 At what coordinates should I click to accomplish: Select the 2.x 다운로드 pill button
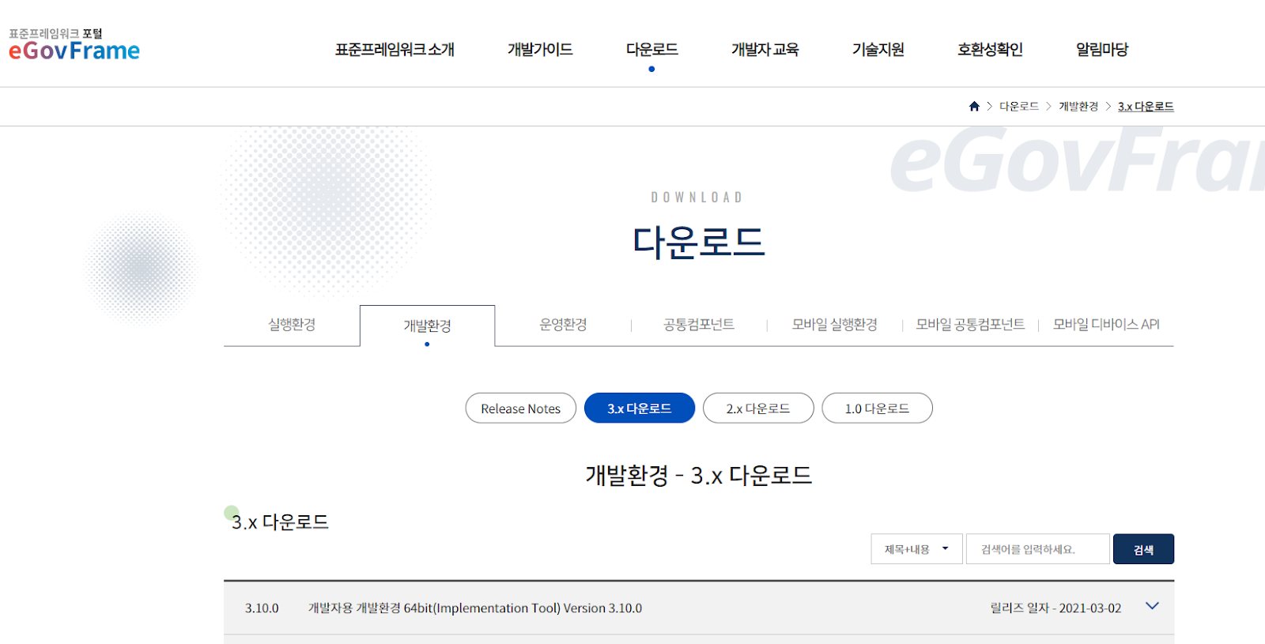[x=758, y=409]
